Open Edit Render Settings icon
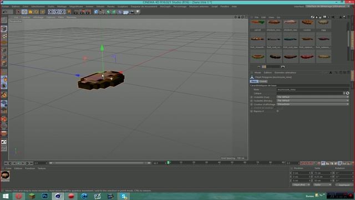355x200 pixels. 88,12
